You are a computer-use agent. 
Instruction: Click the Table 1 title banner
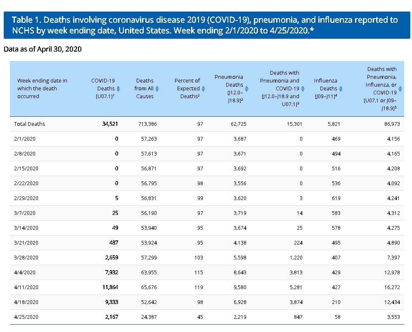207,25
